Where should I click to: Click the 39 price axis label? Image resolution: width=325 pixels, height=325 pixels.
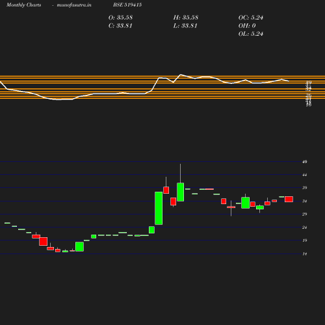305,188
